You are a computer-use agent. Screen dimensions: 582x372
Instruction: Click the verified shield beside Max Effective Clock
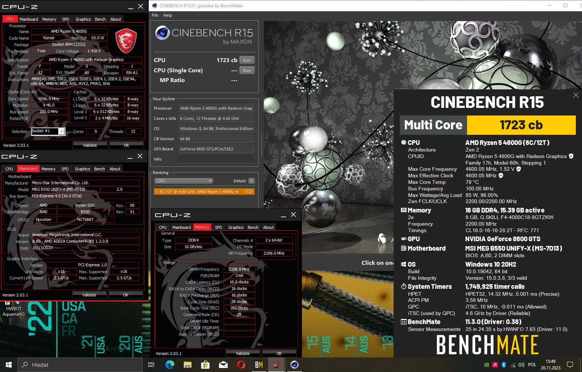tap(501, 175)
